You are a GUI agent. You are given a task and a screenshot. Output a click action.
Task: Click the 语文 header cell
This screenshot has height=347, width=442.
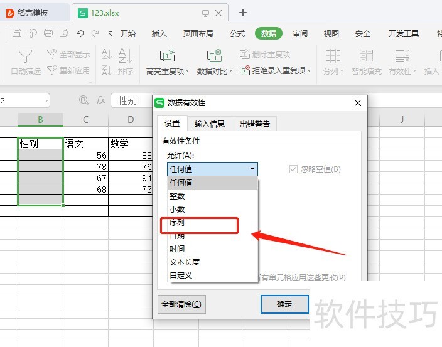pyautogui.click(x=85, y=143)
